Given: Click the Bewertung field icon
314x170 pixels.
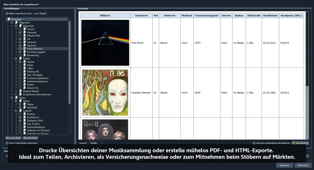Looking at the screenshot, I should tap(24, 55).
